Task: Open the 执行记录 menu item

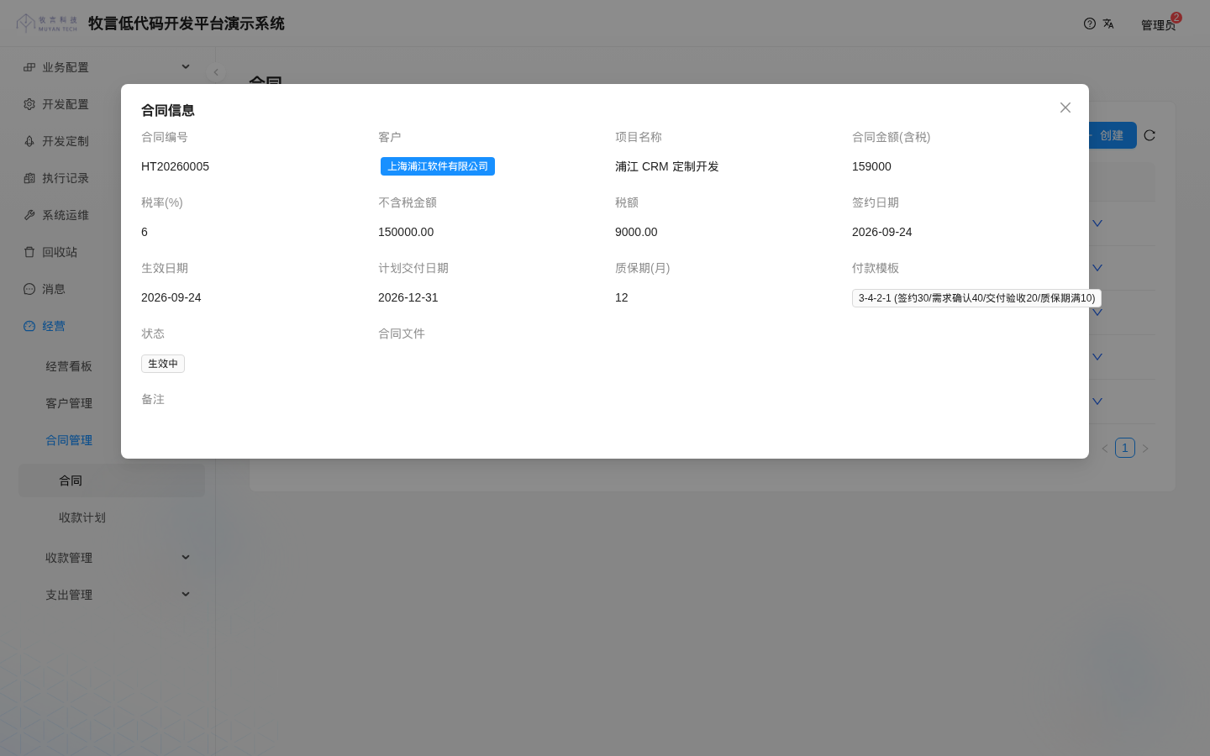Action: pyautogui.click(x=66, y=178)
